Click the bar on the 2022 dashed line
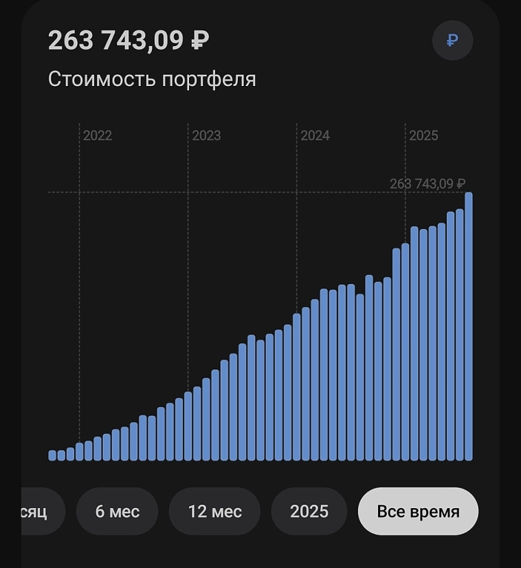Screen dimensions: 521x568 tap(80, 451)
